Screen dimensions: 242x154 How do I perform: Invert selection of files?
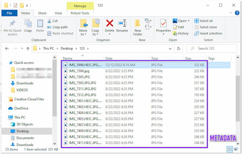tap(208, 33)
